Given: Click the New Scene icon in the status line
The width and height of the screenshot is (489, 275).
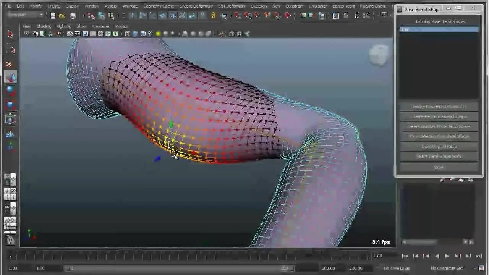Looking at the screenshot, I should coord(53,16).
